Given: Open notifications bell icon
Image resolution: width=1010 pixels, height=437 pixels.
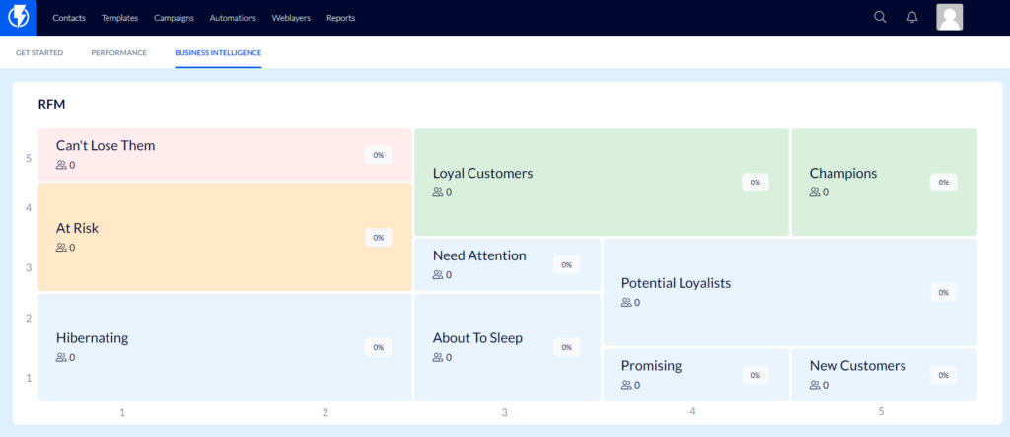Looking at the screenshot, I should pyautogui.click(x=912, y=18).
